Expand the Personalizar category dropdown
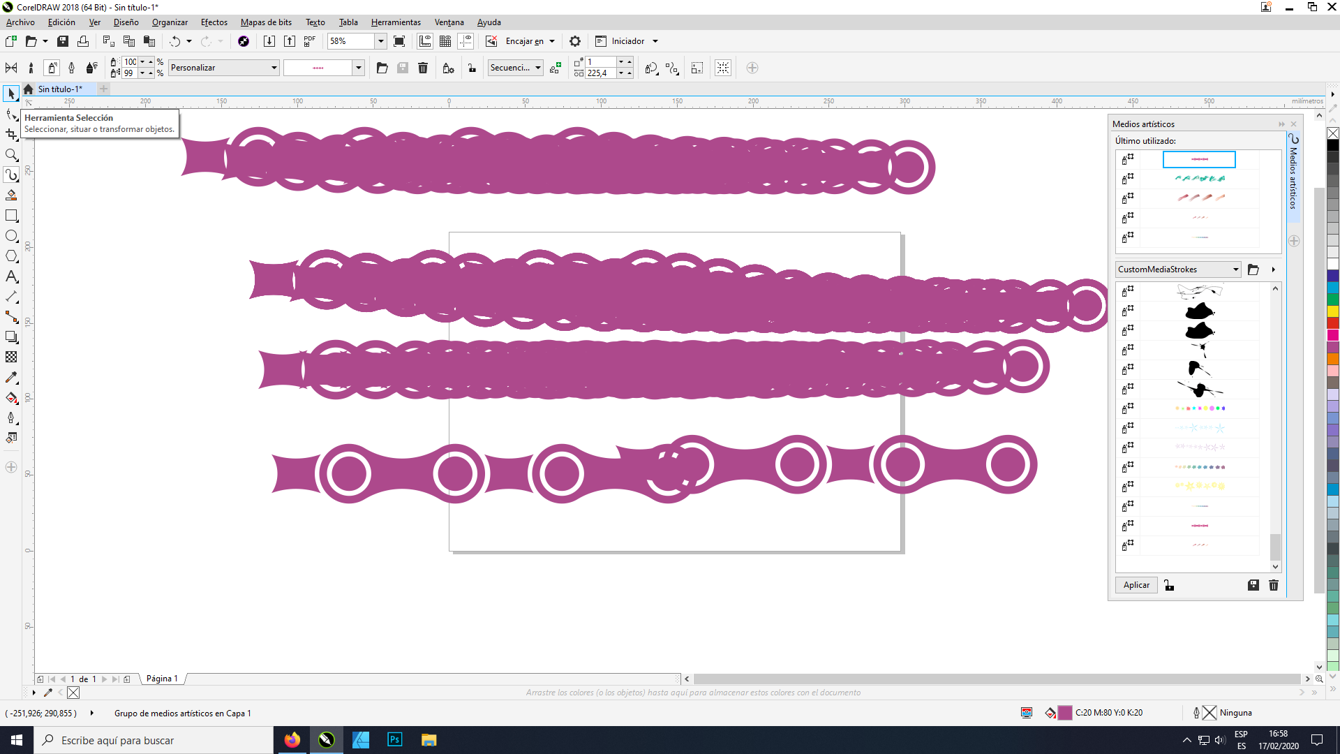The width and height of the screenshot is (1340, 754). (274, 68)
